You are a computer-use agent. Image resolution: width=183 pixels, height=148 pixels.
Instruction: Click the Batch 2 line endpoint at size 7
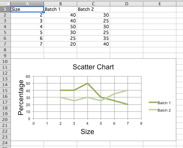coord(128,90)
